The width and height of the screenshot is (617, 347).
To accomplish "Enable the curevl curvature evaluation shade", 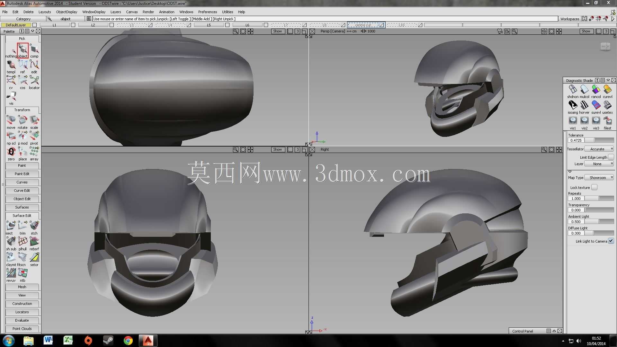I will coord(607,91).
